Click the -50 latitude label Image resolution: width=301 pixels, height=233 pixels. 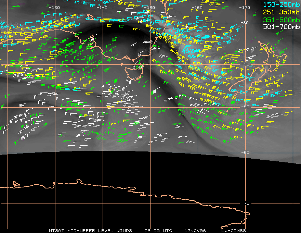(245, 107)
